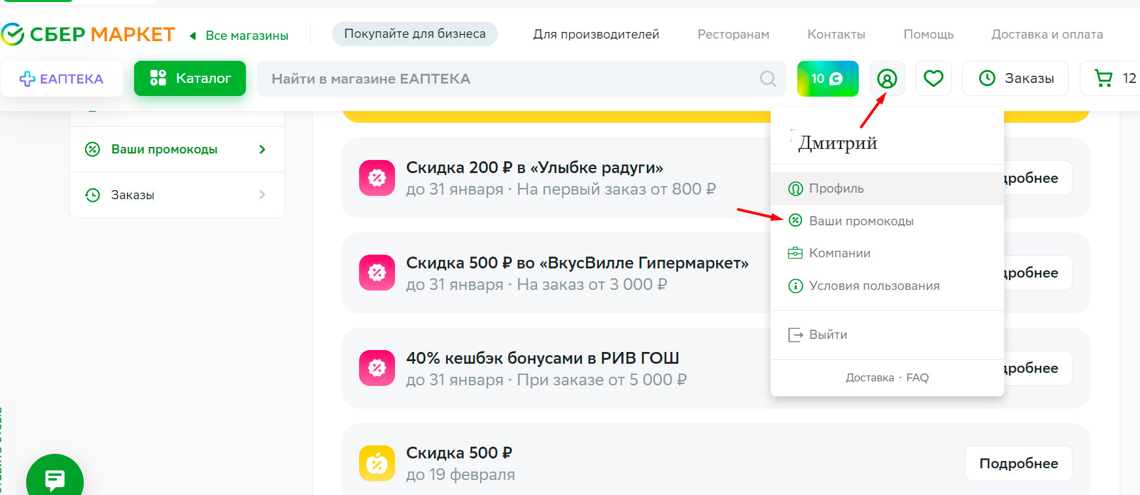Focus the ЕАПТЕКА store search field
The height and width of the screenshot is (495, 1140).
pyautogui.click(x=521, y=78)
